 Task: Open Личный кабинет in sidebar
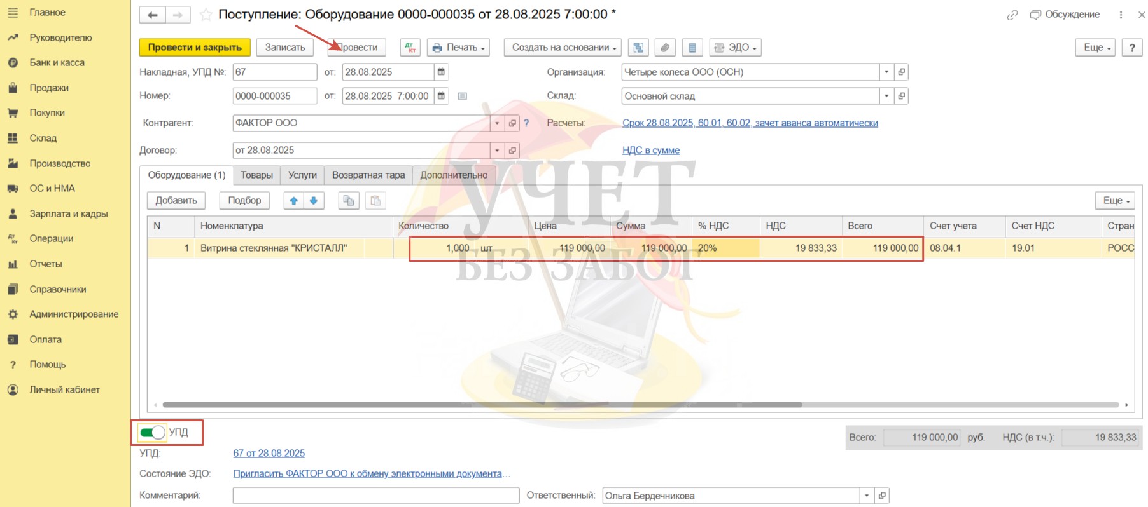click(65, 389)
